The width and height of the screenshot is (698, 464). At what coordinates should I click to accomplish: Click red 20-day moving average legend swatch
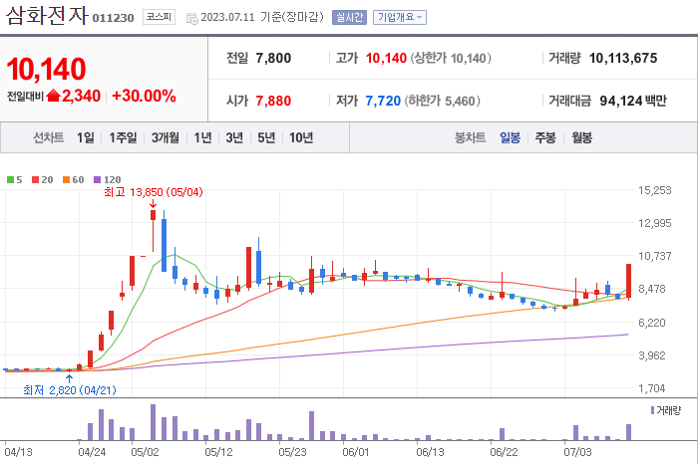click(36, 179)
